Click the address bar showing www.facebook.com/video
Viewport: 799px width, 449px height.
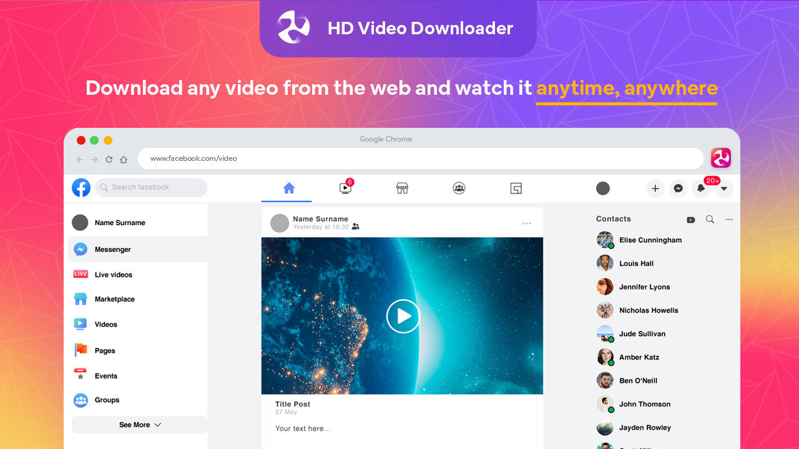click(421, 158)
